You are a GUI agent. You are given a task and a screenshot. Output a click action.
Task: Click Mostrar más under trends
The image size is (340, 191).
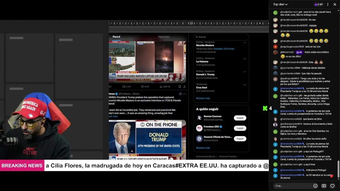pyautogui.click(x=203, y=98)
